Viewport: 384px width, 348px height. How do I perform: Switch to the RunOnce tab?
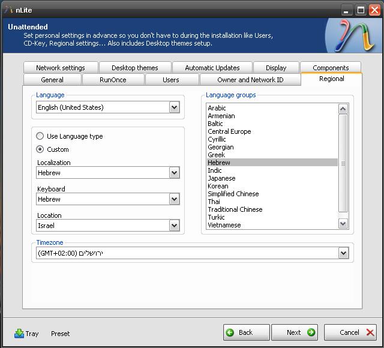point(113,80)
